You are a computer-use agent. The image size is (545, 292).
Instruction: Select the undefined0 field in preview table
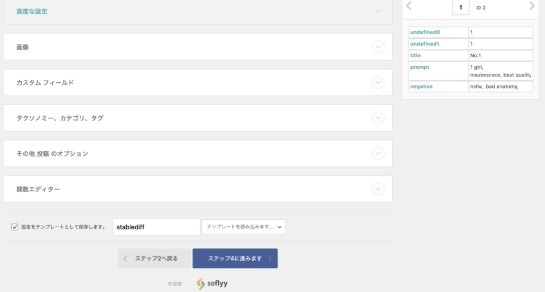(425, 32)
